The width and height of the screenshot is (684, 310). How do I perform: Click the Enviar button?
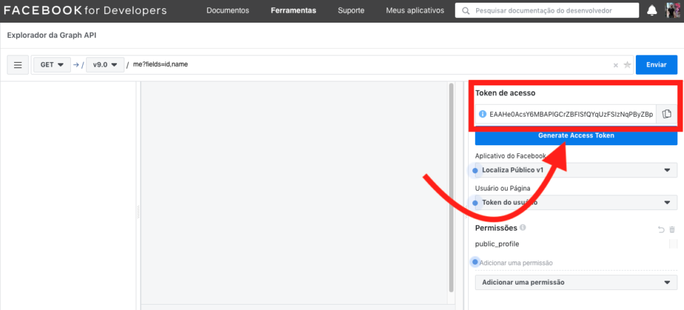coord(657,65)
